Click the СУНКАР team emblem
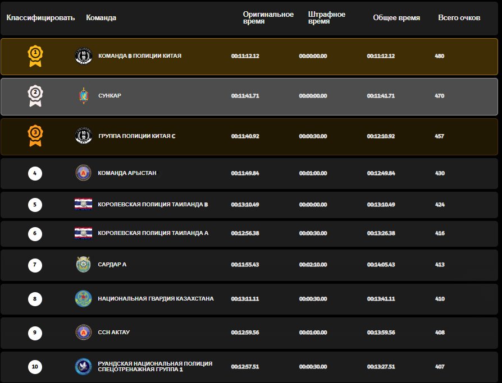The height and width of the screenshot is (383, 502). tap(83, 96)
